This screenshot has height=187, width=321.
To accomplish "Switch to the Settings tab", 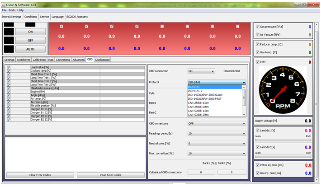I will (x=9, y=60).
